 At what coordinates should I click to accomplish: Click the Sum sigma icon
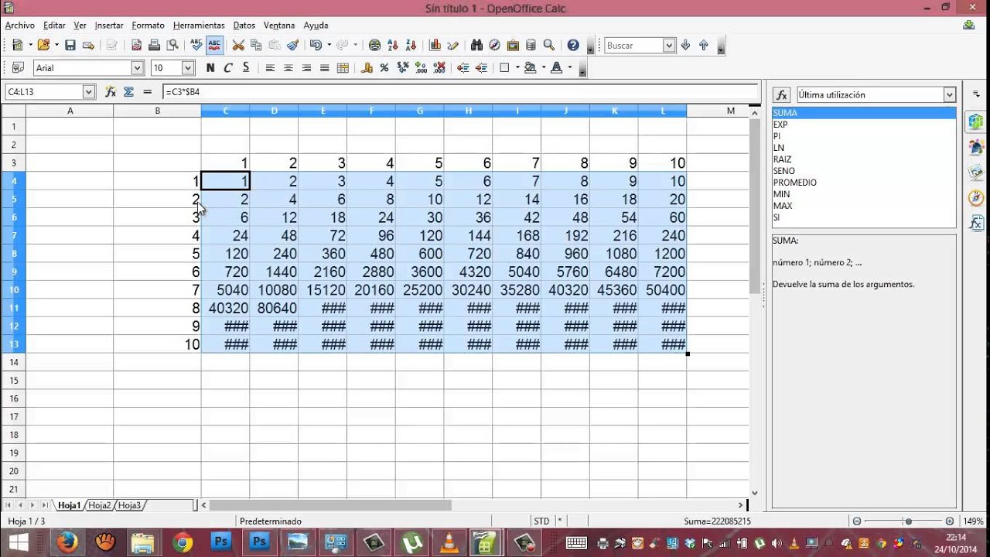tap(128, 91)
